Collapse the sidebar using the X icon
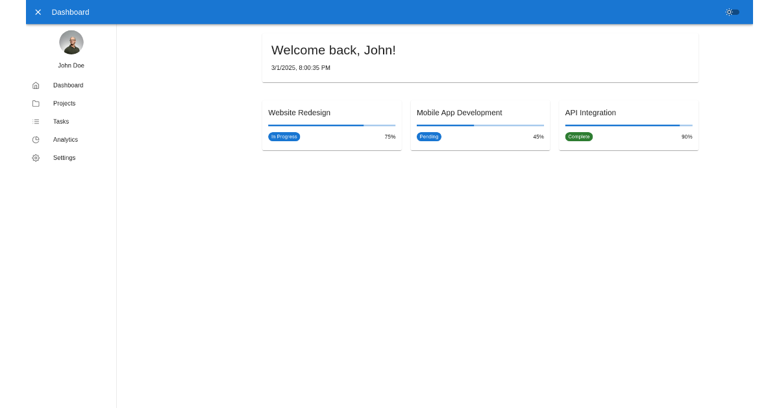The image size is (779, 408). pos(38,12)
